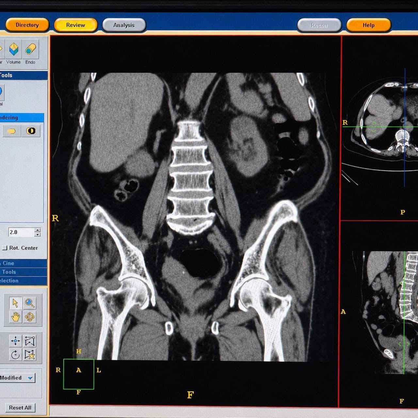Expand the Tools section below Cine
This screenshot has width=418, height=418.
tap(23, 272)
